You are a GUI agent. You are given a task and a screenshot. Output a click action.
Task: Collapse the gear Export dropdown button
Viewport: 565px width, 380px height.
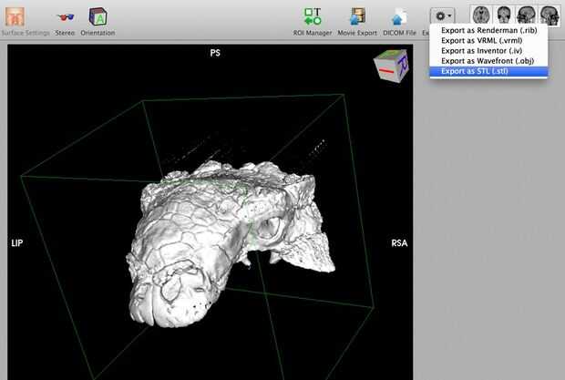[x=443, y=16]
